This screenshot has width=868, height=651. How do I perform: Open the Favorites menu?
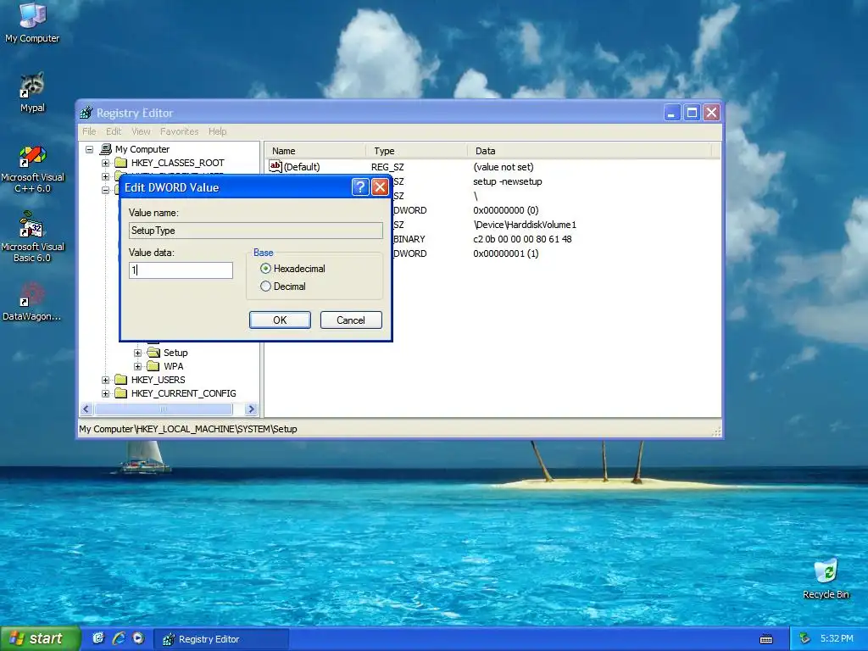(179, 131)
